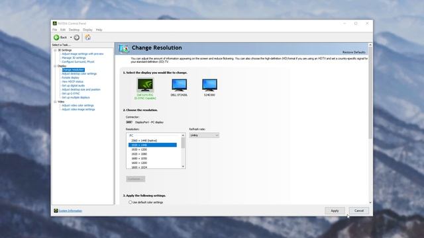Collapse the Display tree node
The width and height of the screenshot is (424, 238).
[55, 66]
